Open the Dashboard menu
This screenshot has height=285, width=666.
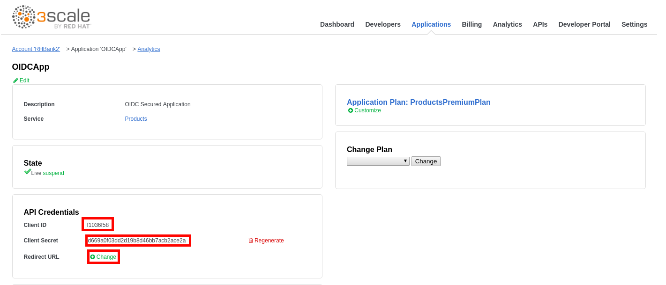(x=337, y=24)
